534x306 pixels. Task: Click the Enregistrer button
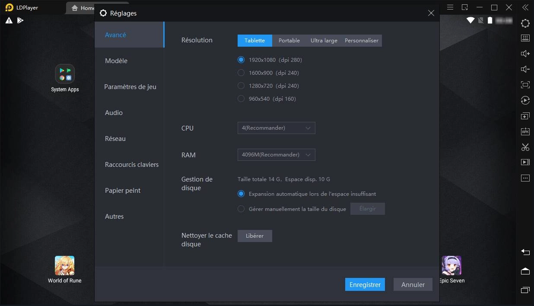[365, 284]
